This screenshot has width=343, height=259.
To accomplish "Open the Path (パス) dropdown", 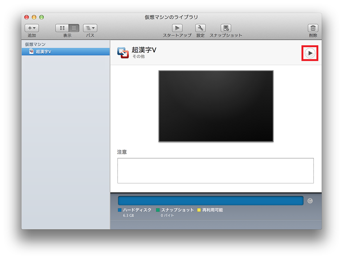I will [x=90, y=28].
